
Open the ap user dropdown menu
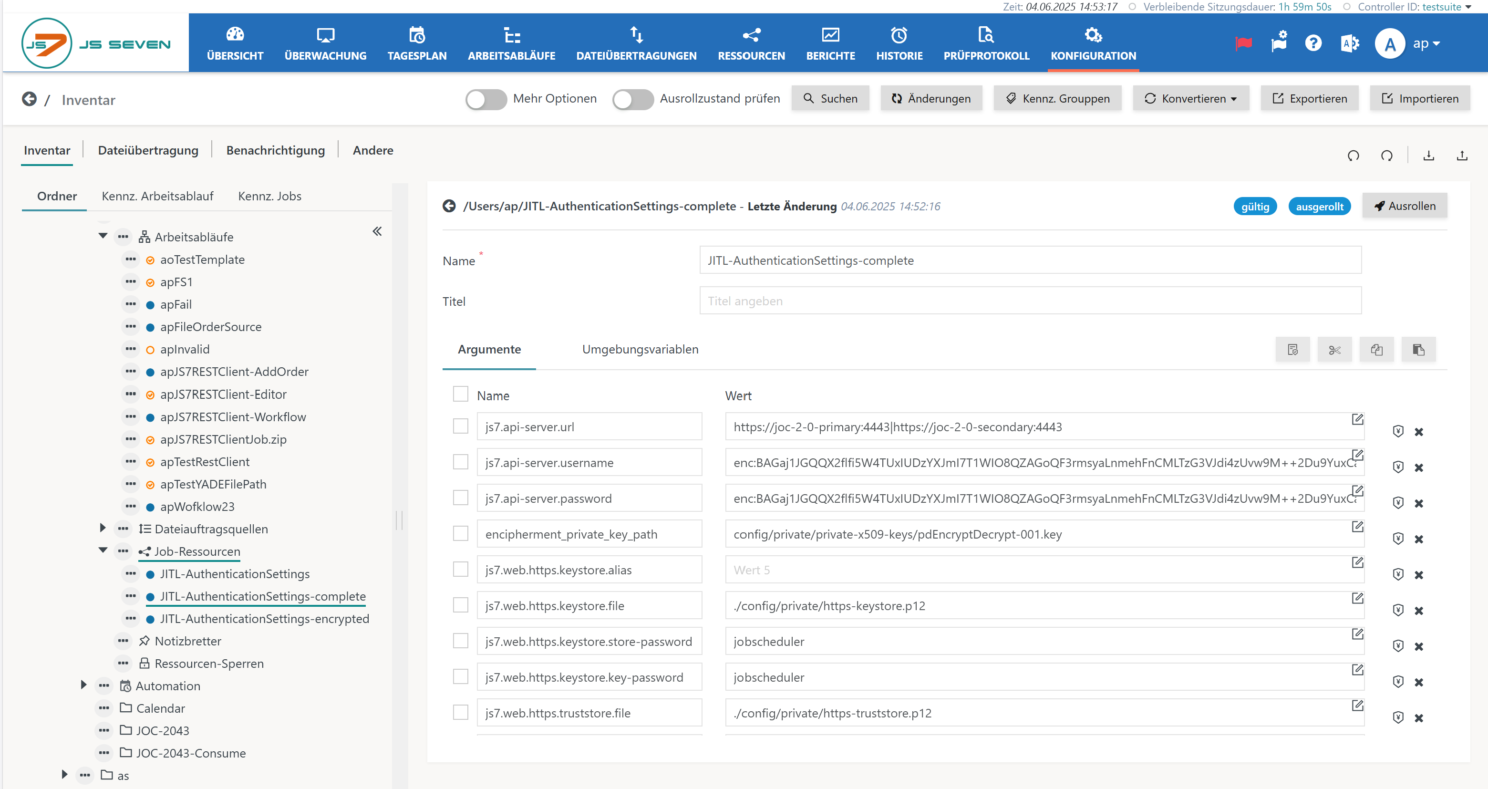pyautogui.click(x=1427, y=43)
